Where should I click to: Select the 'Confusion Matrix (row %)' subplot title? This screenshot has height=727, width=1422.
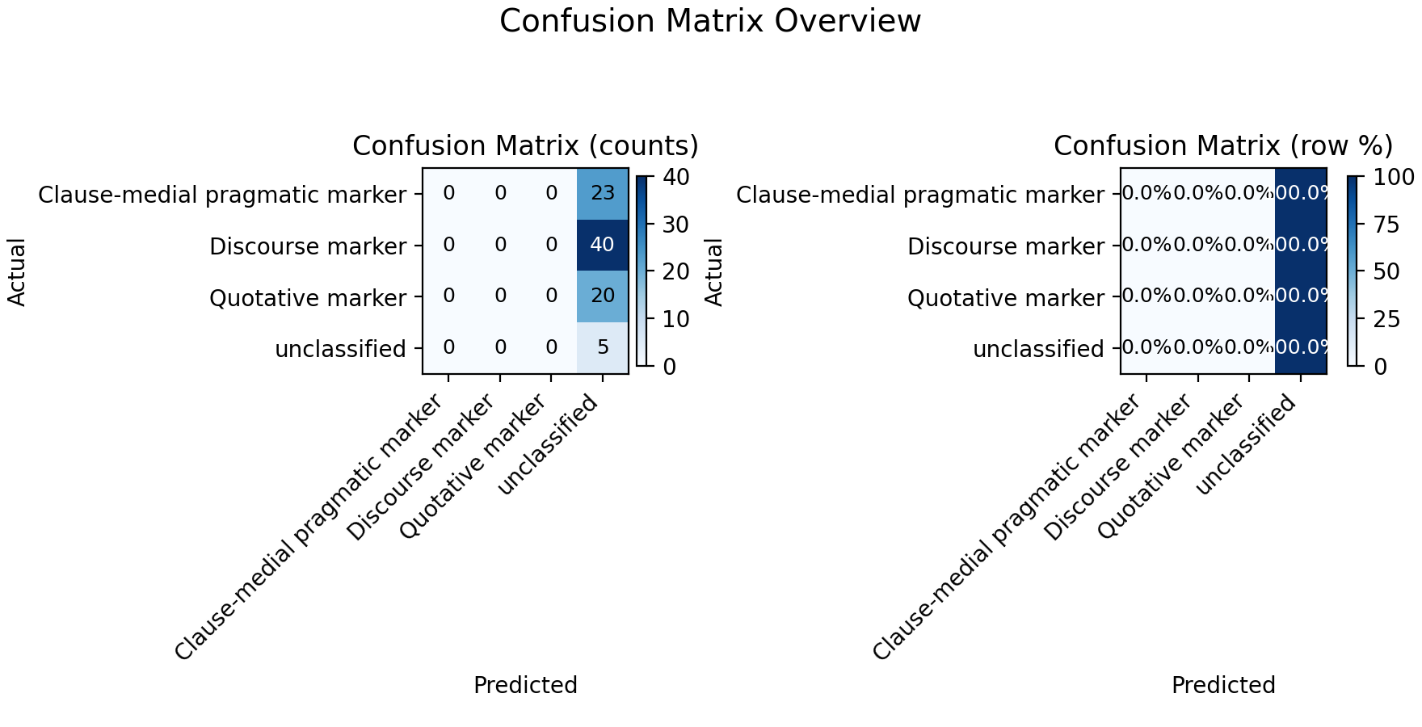(x=1223, y=146)
